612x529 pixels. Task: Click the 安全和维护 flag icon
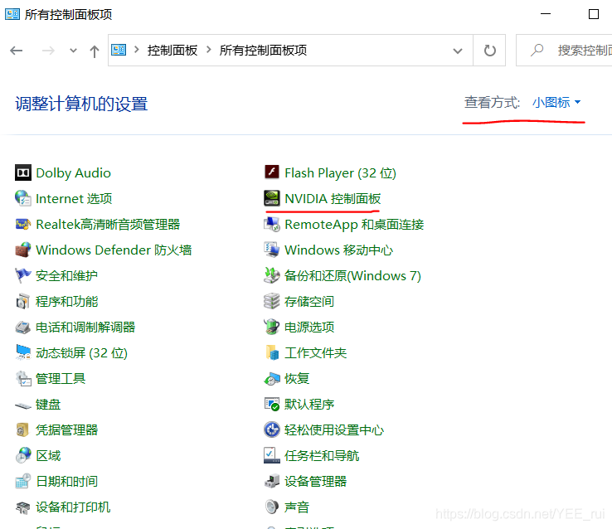coord(23,276)
